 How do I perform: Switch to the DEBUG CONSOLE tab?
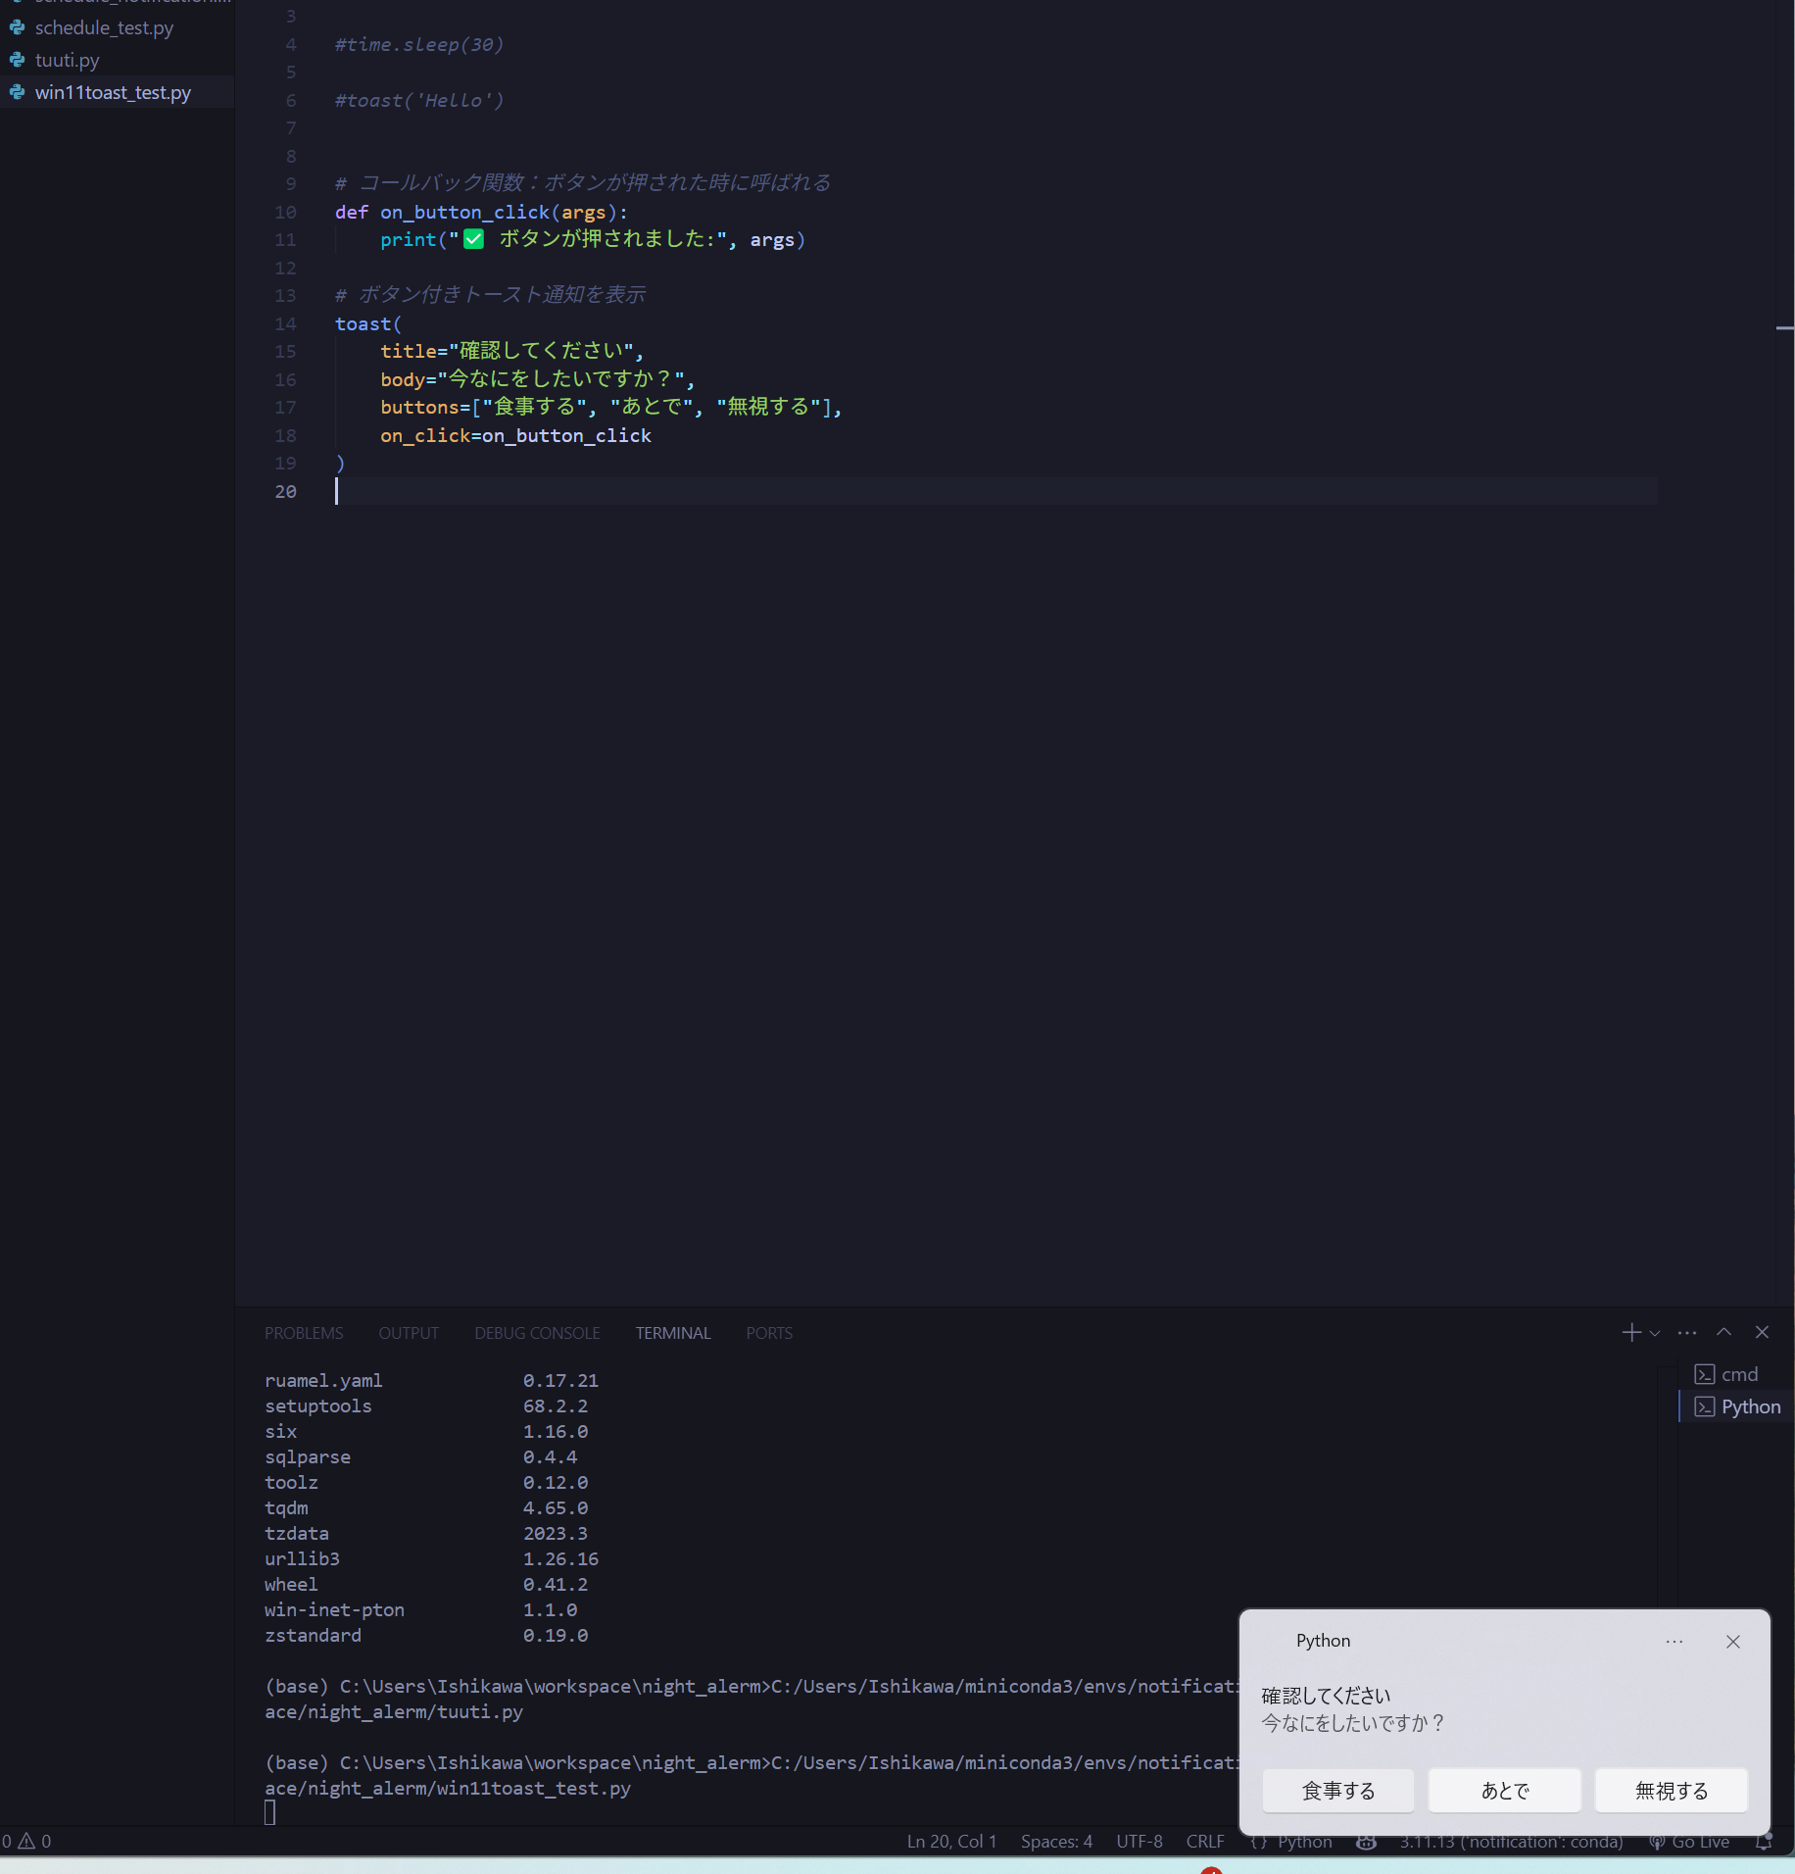click(x=537, y=1332)
